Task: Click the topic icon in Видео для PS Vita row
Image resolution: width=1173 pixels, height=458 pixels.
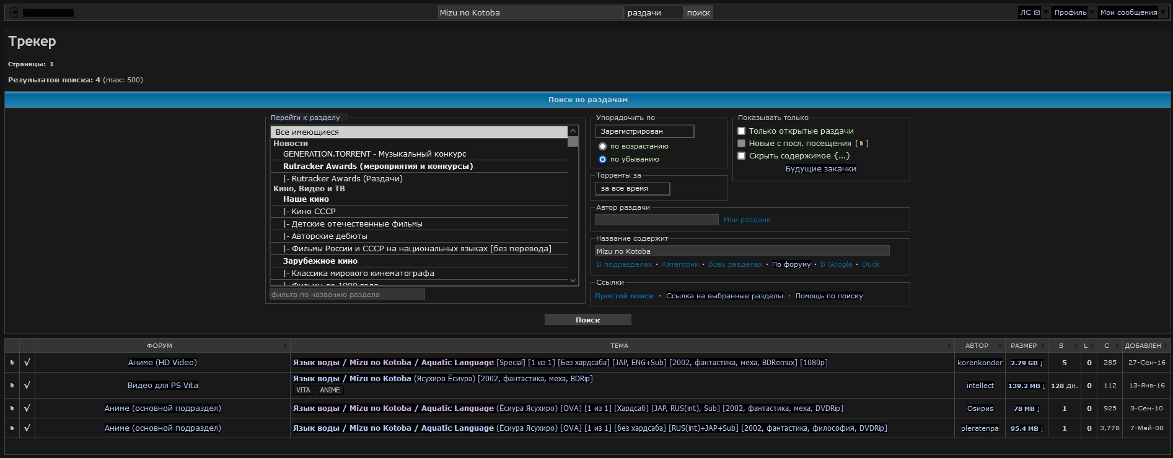Action: (x=12, y=385)
